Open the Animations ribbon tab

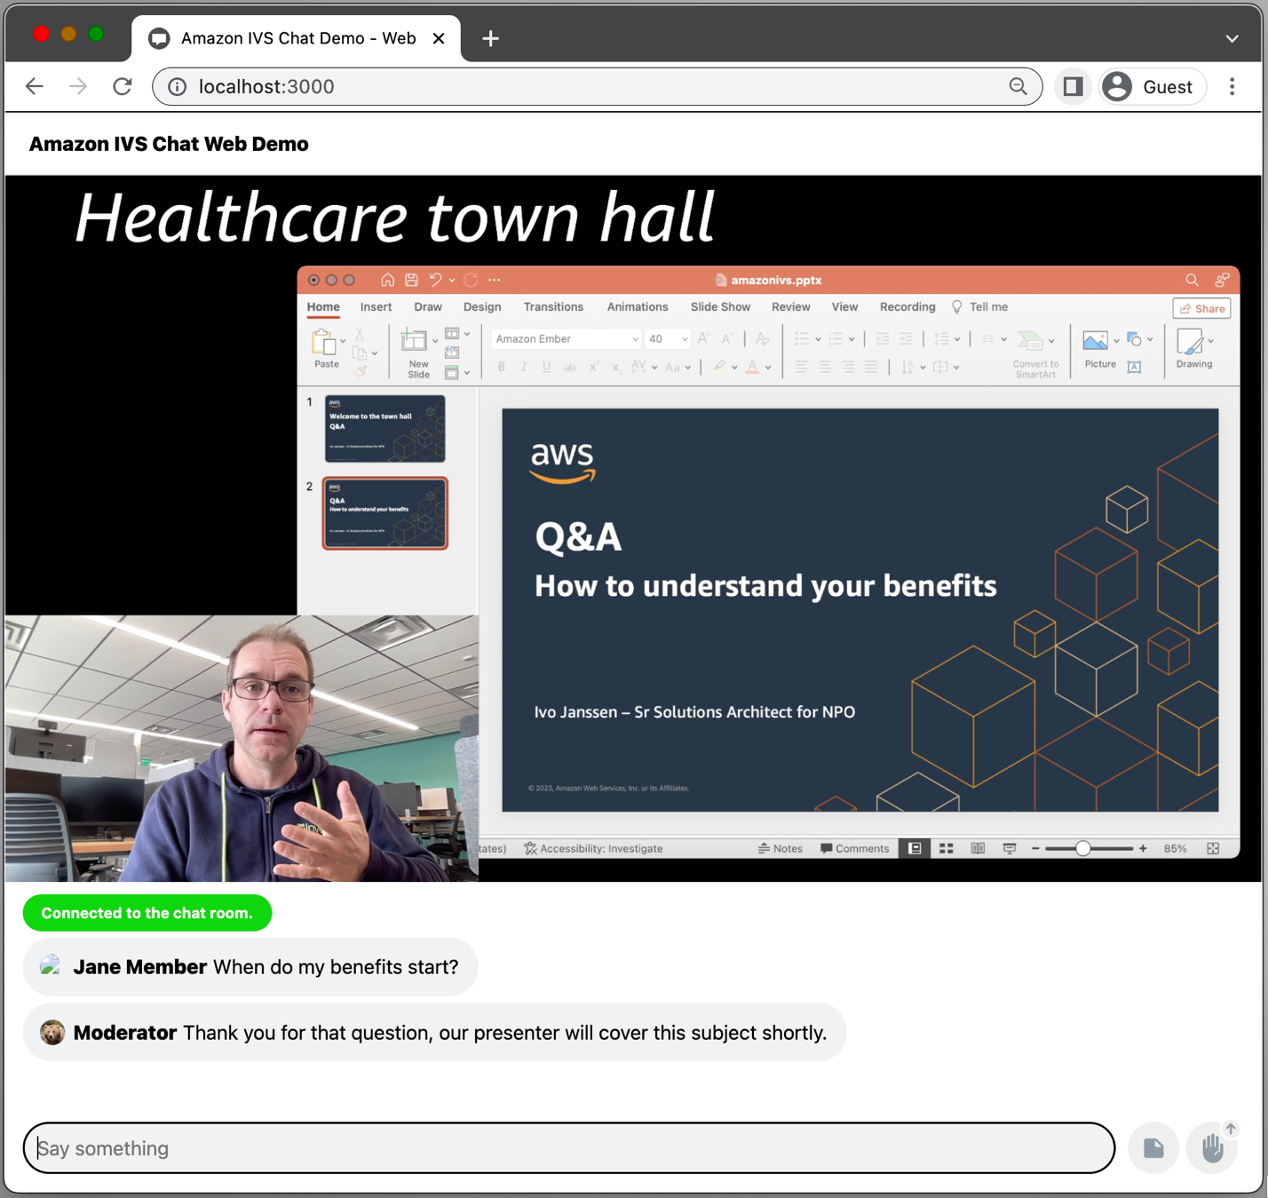pos(637,307)
